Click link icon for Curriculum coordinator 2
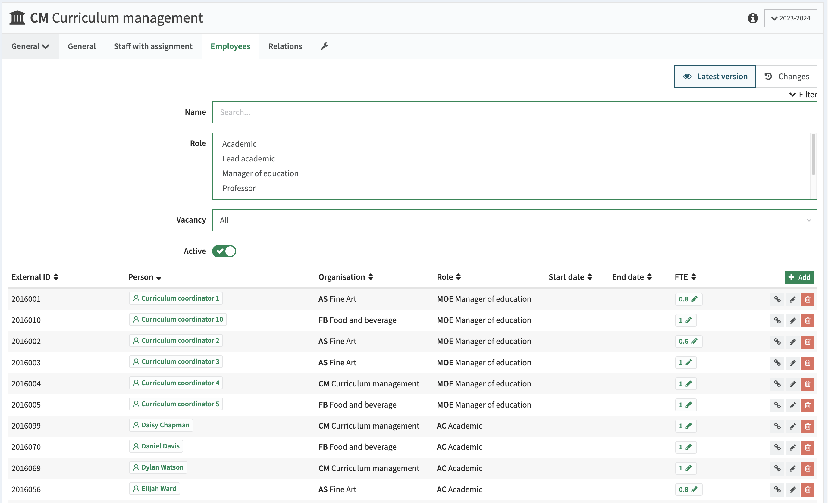Viewport: 828px width, 503px height. (777, 342)
